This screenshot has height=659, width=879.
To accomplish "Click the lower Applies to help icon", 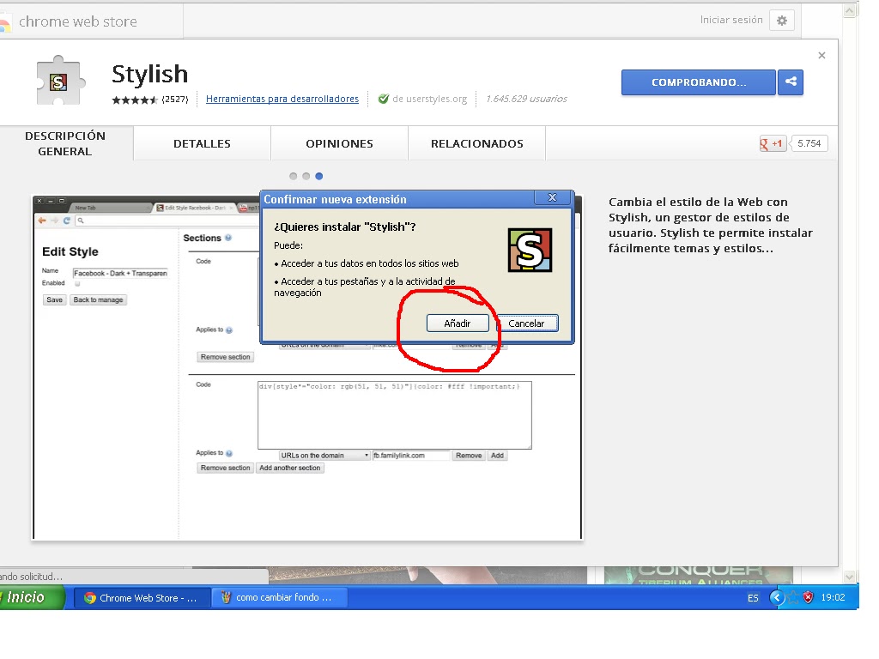I will (228, 453).
